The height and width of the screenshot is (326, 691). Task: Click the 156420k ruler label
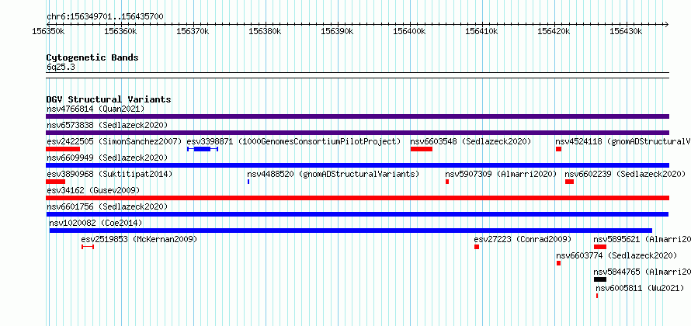click(x=554, y=32)
